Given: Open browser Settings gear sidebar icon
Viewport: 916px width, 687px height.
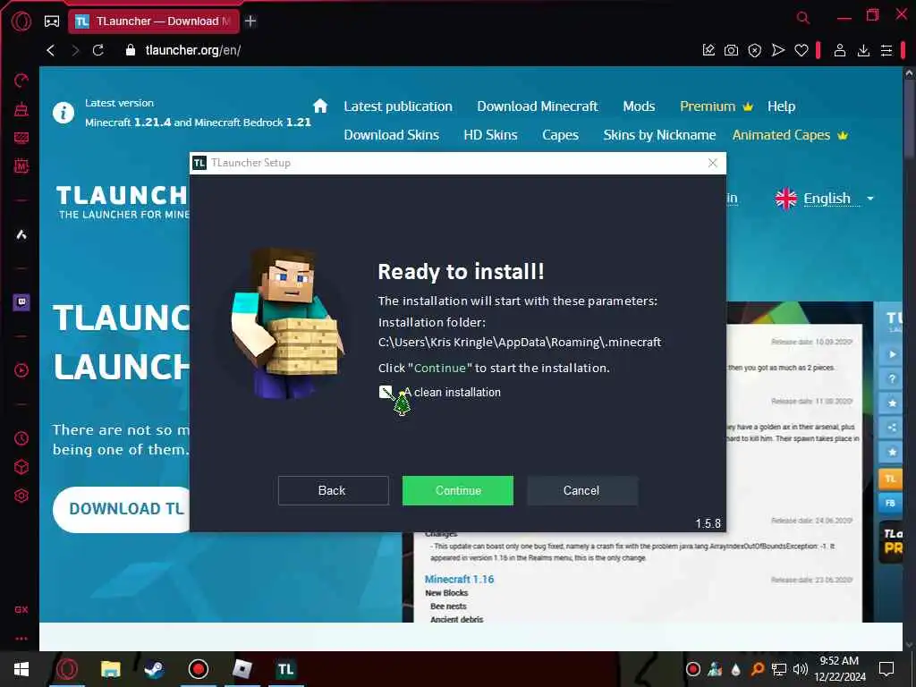Looking at the screenshot, I should [21, 496].
